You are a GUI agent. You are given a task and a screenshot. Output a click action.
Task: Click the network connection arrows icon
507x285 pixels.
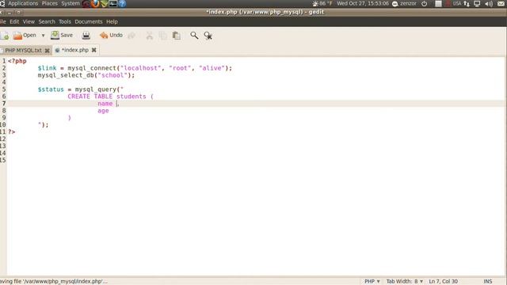[467, 4]
